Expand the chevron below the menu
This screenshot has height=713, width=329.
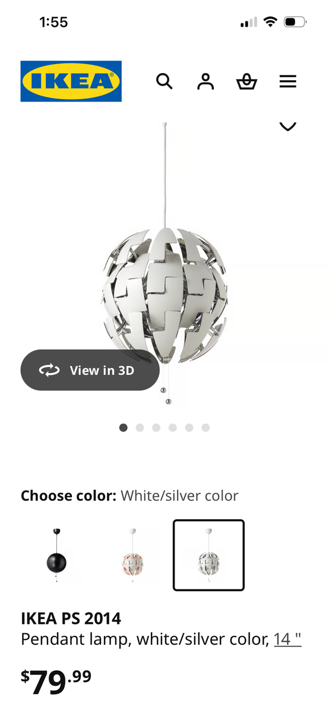pos(287,126)
